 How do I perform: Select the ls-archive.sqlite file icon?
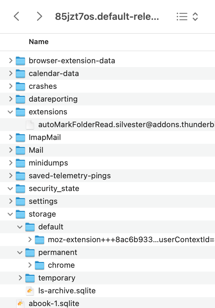click(x=30, y=291)
